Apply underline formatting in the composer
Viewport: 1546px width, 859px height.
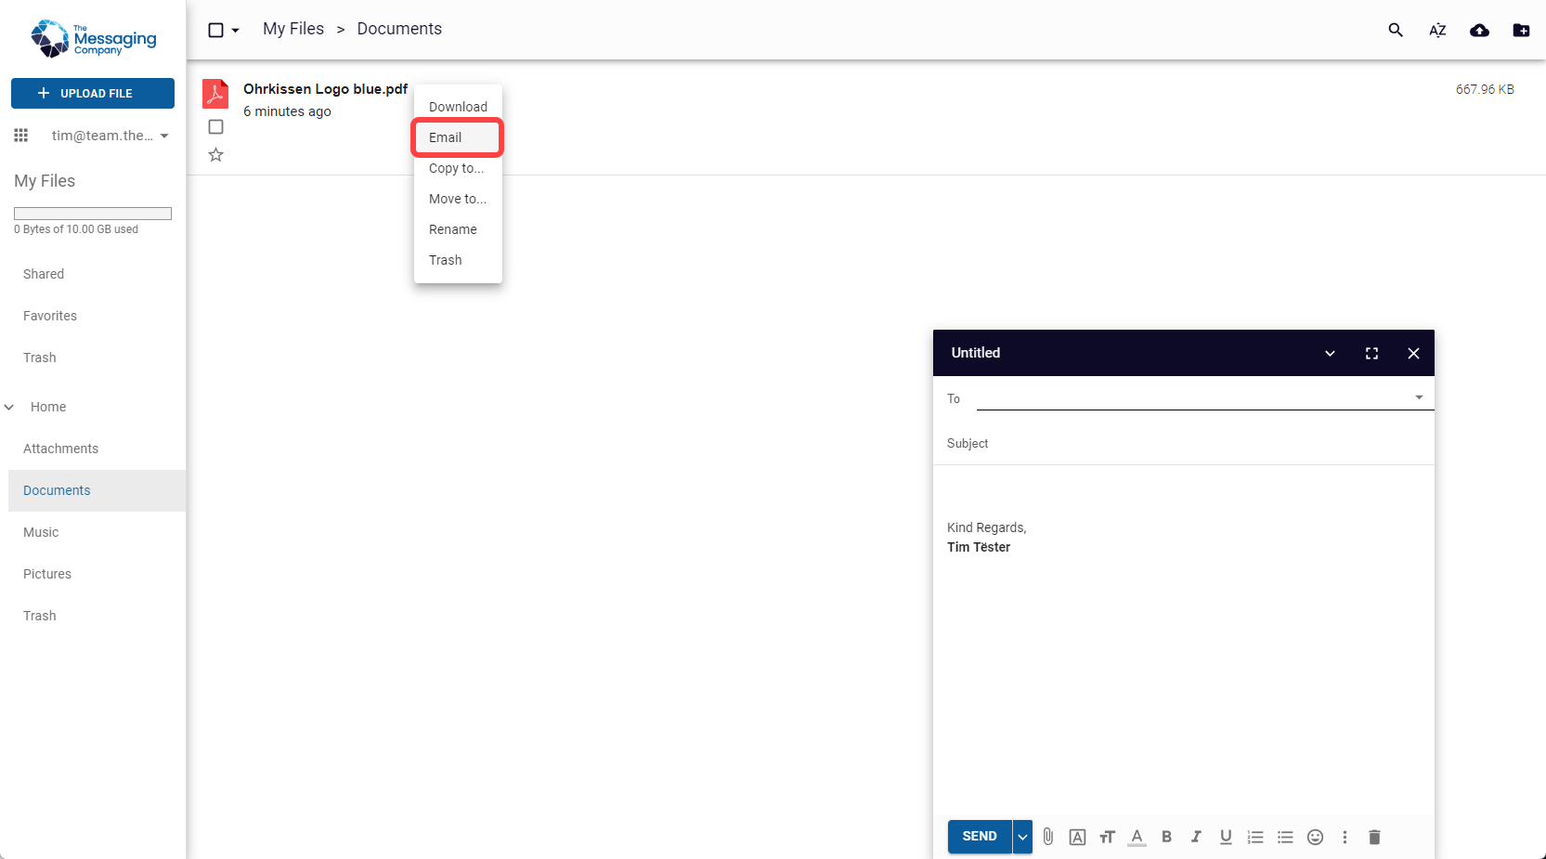pyautogui.click(x=1226, y=837)
